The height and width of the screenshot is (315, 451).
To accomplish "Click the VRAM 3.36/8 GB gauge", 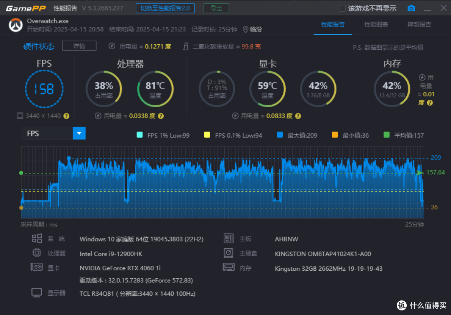I will pyautogui.click(x=318, y=89).
